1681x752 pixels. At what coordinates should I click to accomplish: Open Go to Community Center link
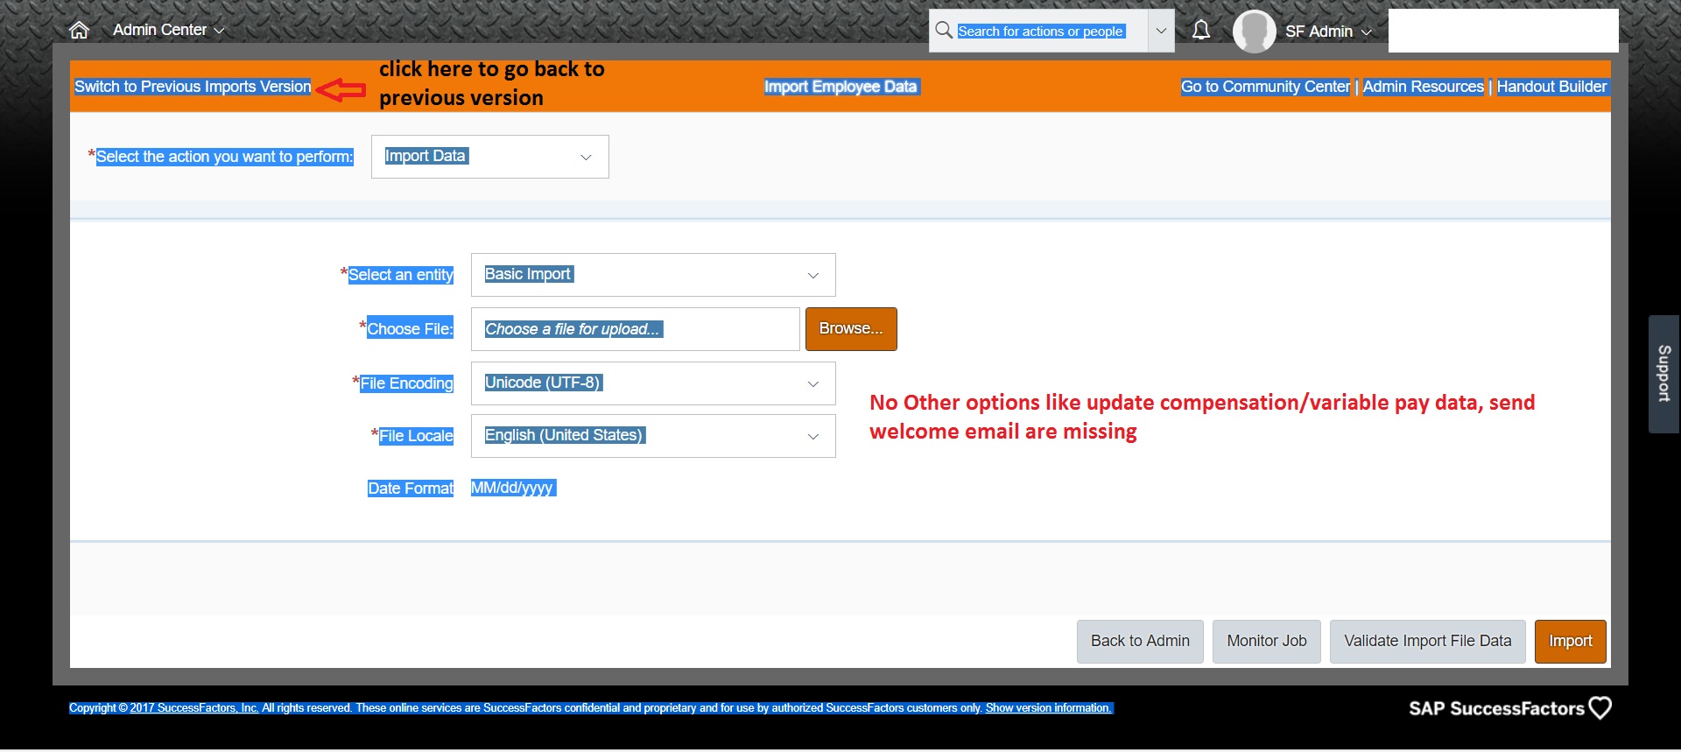1265,87
